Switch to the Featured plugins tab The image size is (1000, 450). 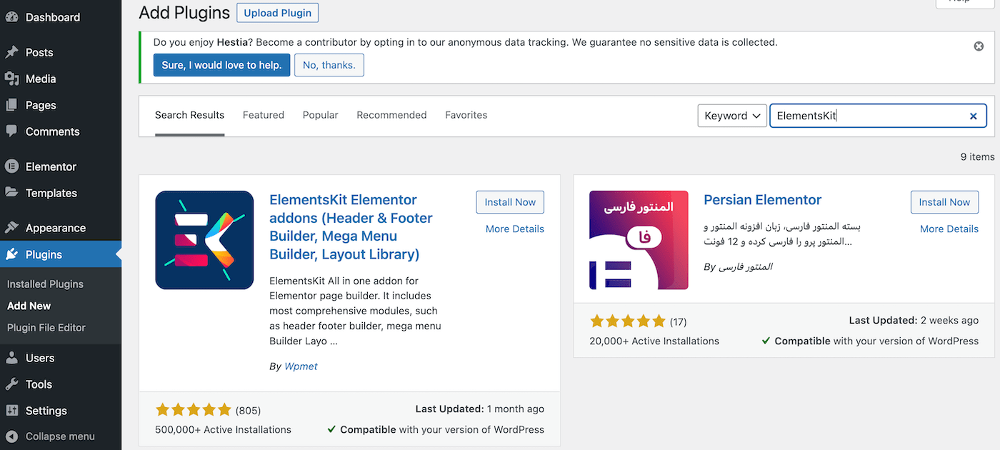click(x=263, y=114)
